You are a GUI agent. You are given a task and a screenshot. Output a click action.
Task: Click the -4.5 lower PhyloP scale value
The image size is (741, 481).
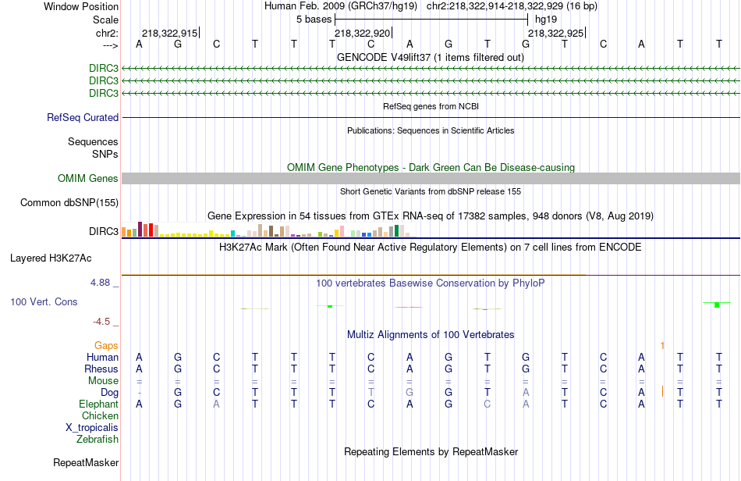click(101, 322)
